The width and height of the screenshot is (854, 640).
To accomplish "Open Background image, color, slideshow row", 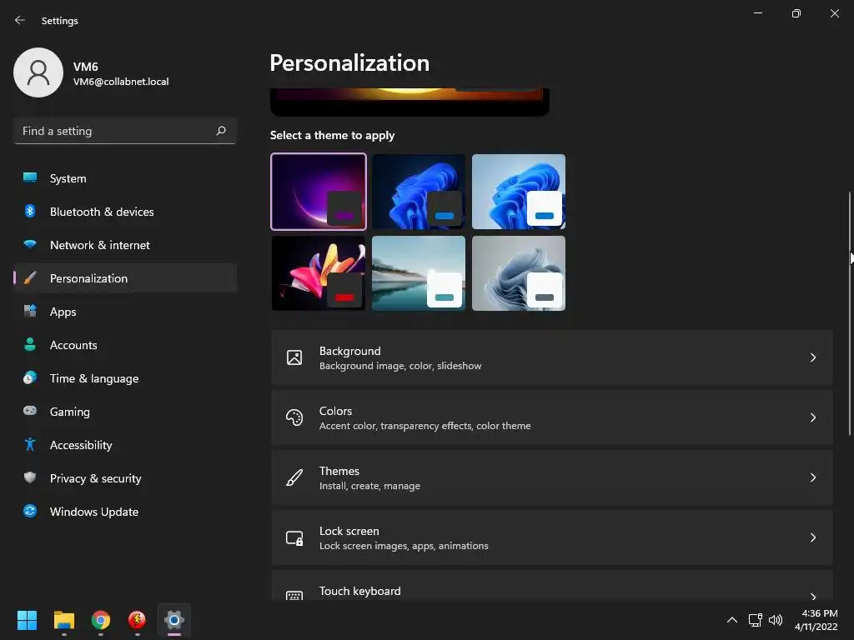I will [552, 357].
